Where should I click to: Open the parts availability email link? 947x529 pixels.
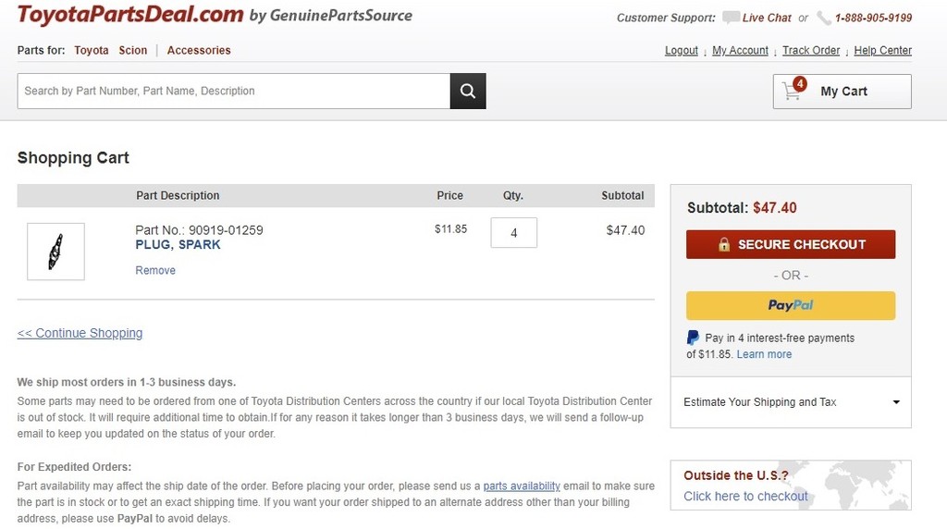522,486
